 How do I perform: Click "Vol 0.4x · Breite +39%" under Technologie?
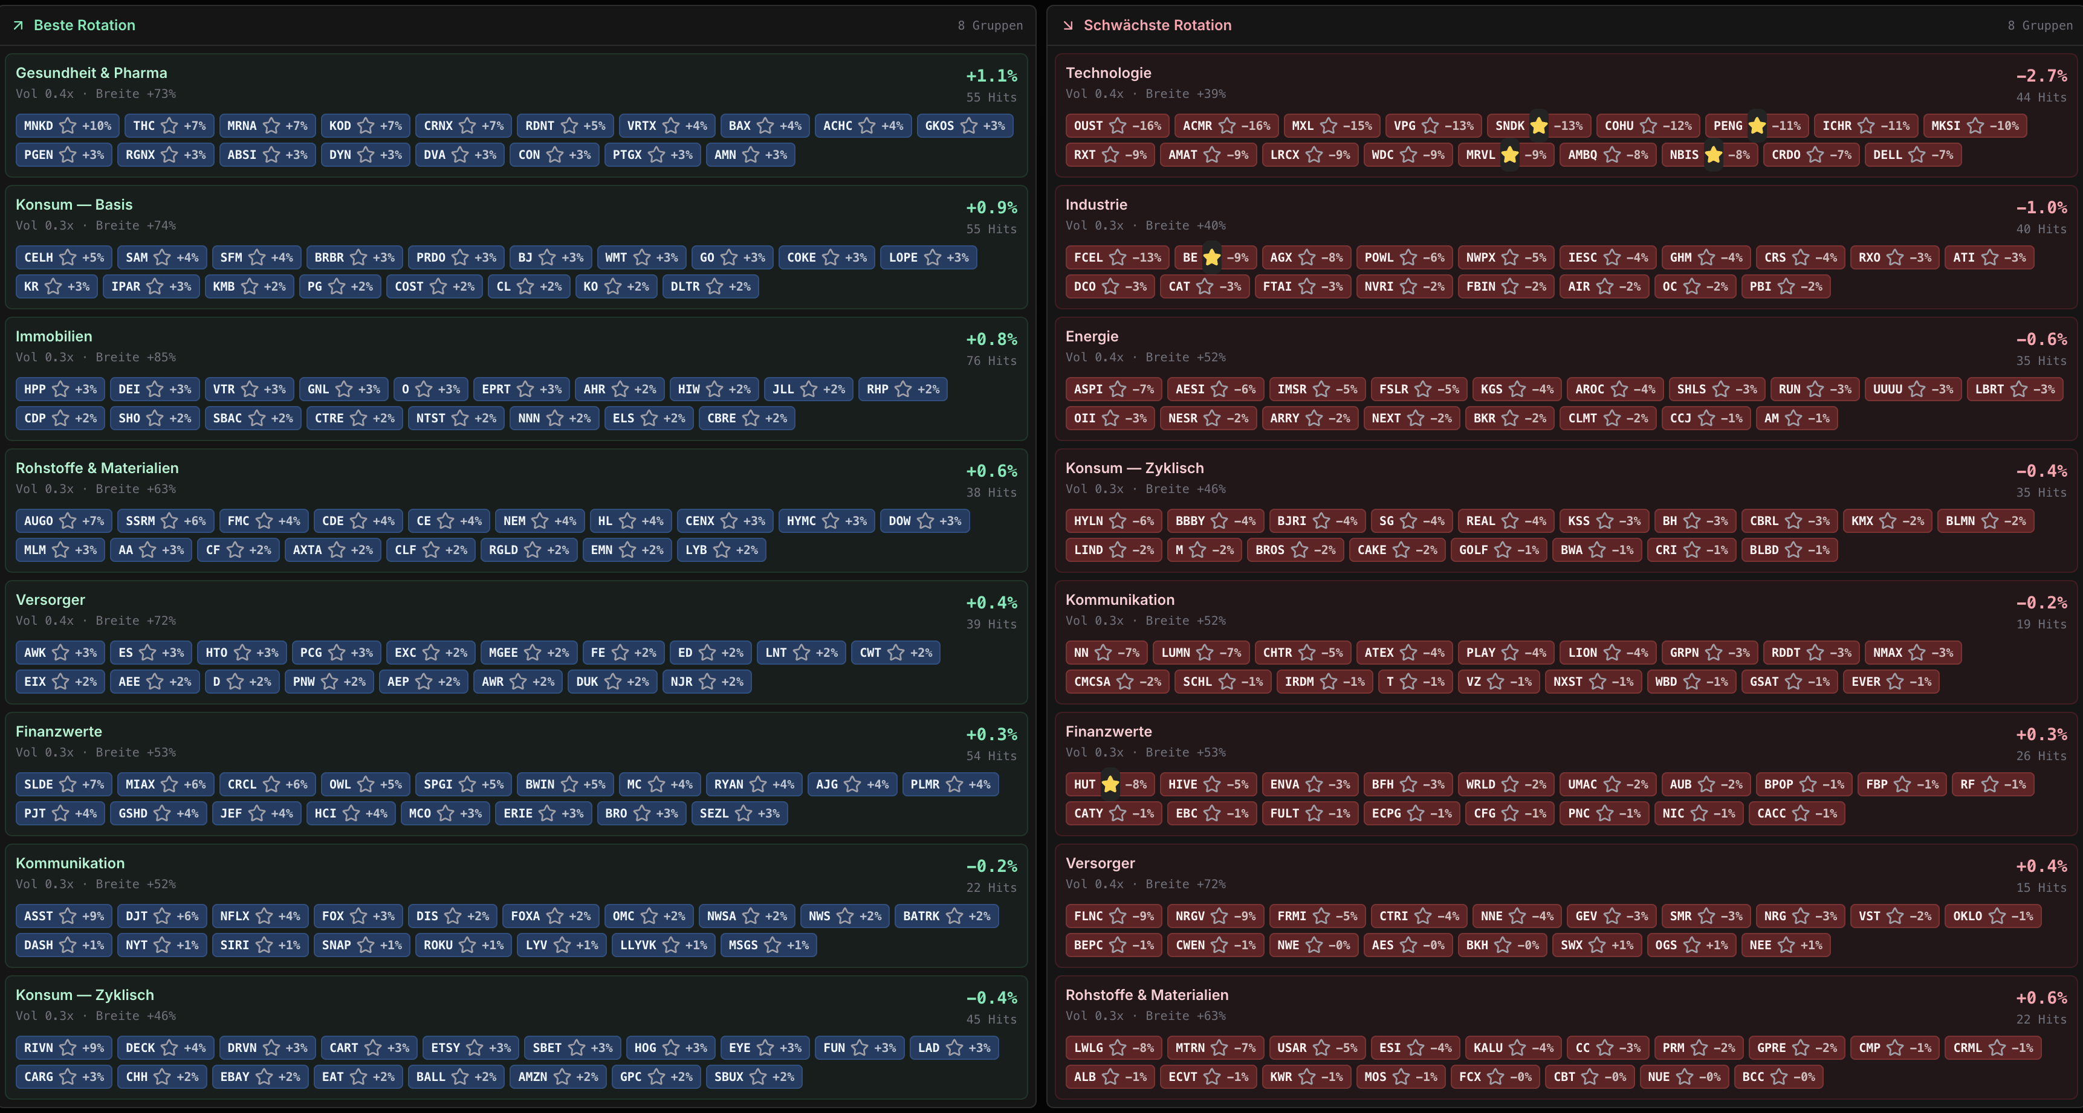point(1146,94)
